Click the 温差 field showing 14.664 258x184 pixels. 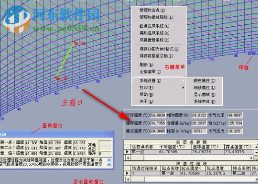(31, 153)
